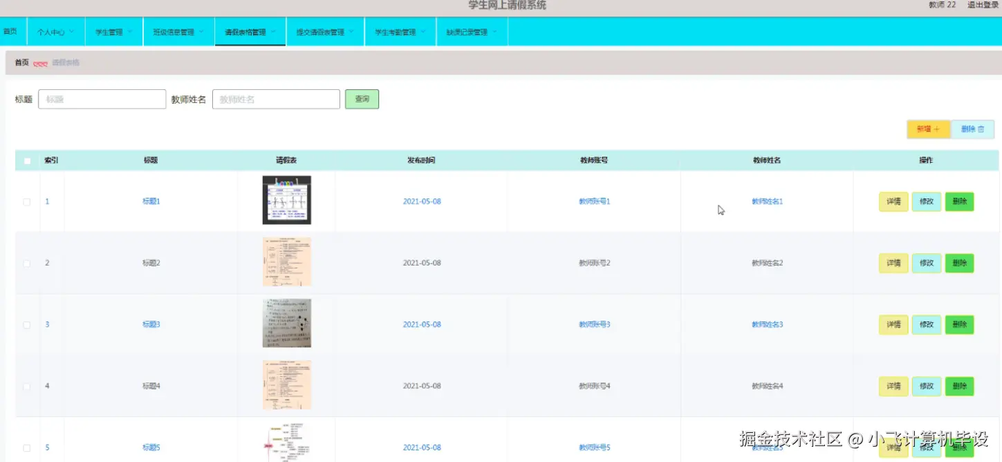The image size is (1002, 462).
Task: Click 修改 button for row 标题4
Action: click(927, 387)
